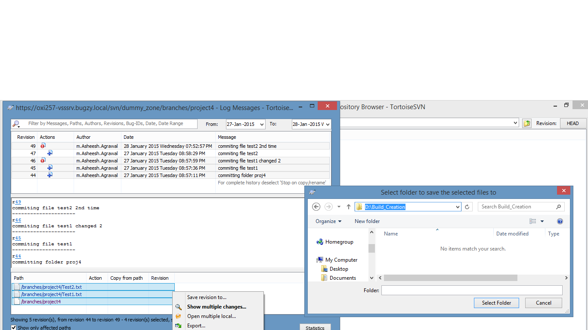Open the help icon in the folder dialog
588x330 pixels.
coord(560,221)
